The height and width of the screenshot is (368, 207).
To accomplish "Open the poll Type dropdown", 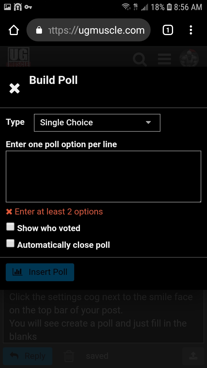I will [97, 123].
